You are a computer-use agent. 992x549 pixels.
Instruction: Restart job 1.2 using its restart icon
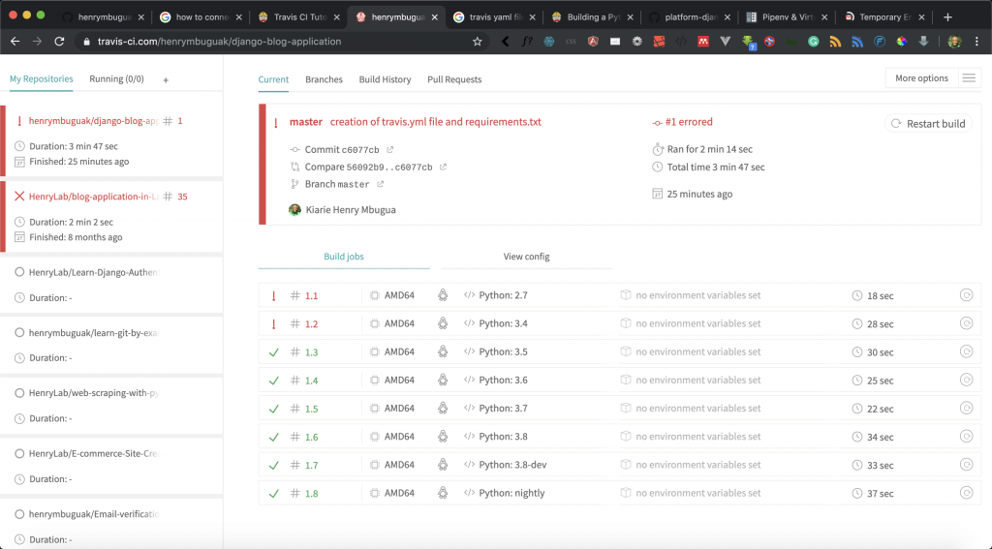(x=966, y=323)
